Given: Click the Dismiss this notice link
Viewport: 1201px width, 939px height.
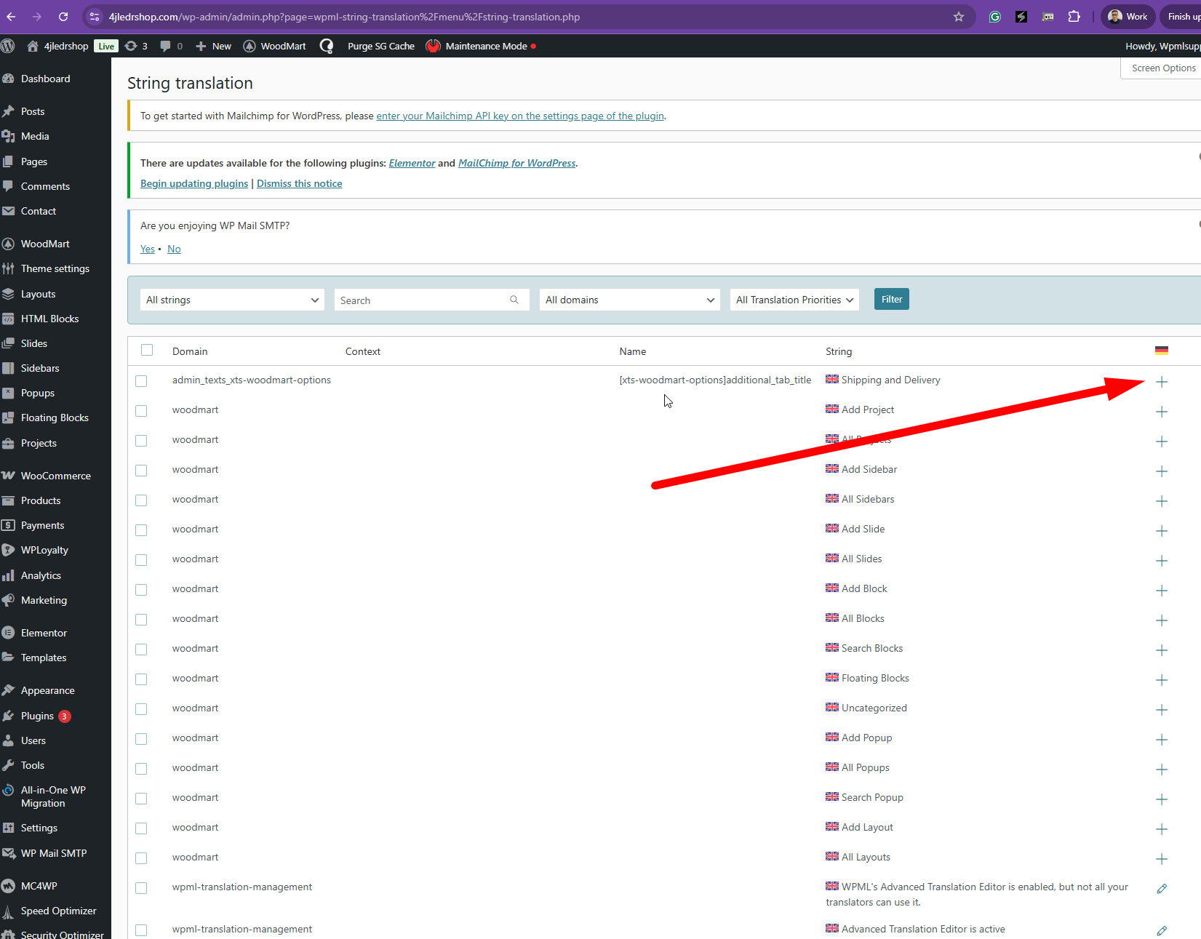Looking at the screenshot, I should [299, 183].
